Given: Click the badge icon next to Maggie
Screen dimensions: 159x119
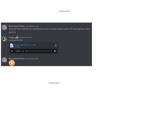Looking at the screenshot, I should tap(17, 37).
